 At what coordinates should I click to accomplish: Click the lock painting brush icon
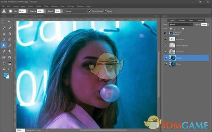(175, 29)
